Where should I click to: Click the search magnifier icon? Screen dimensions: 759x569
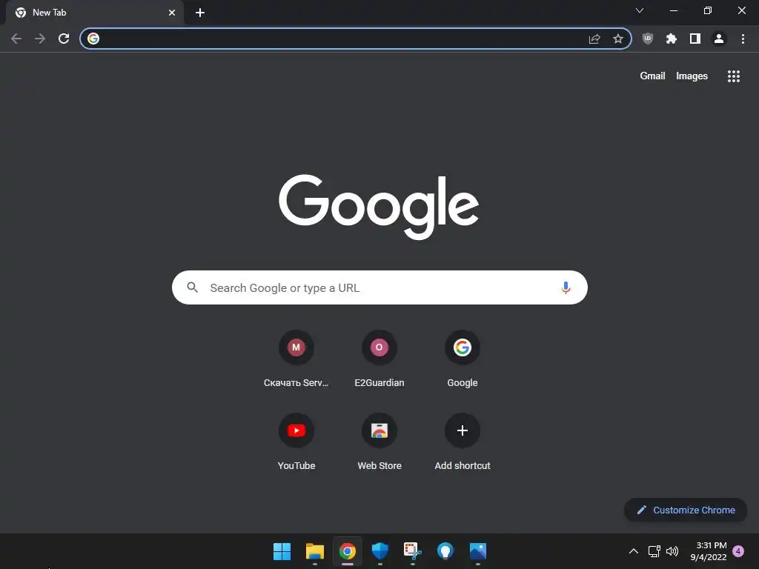coord(192,287)
